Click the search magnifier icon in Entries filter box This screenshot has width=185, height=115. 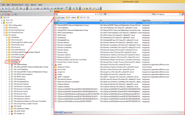97,14
